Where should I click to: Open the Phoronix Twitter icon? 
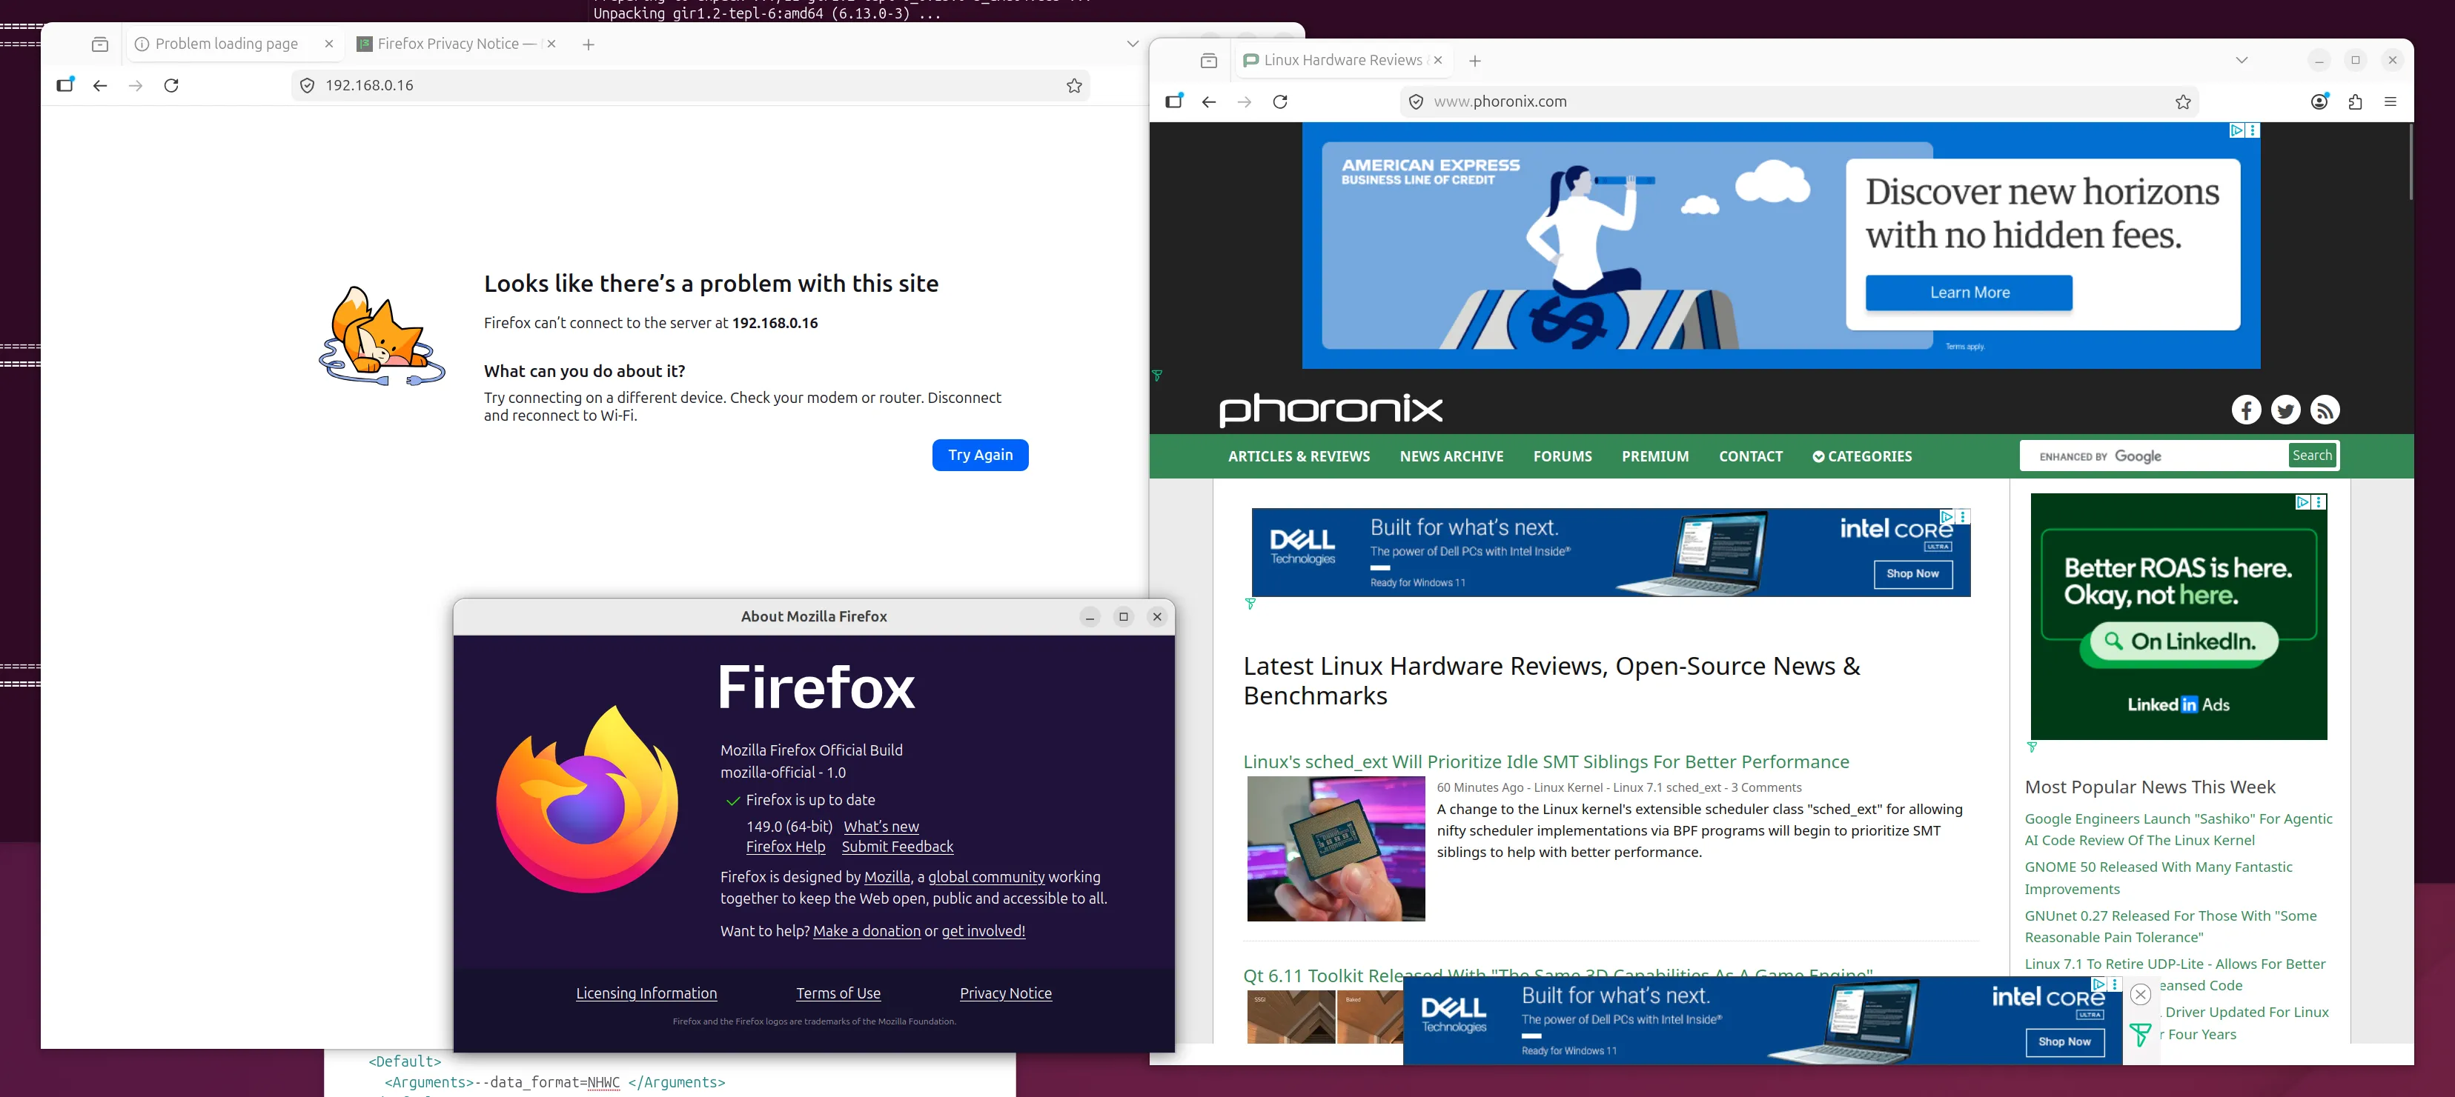pyautogui.click(x=2285, y=410)
